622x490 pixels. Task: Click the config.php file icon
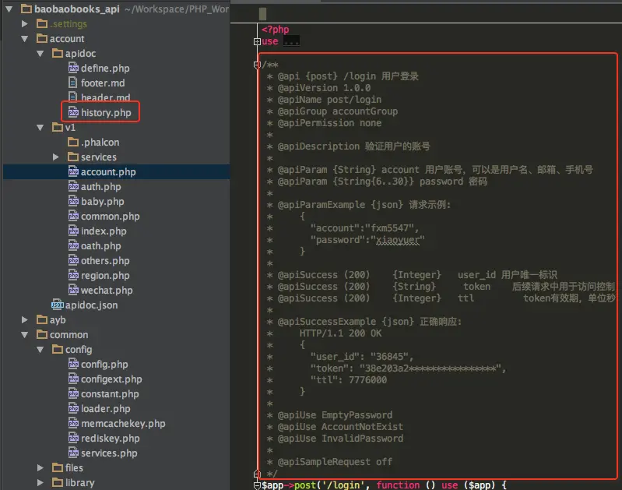pyautogui.click(x=73, y=365)
